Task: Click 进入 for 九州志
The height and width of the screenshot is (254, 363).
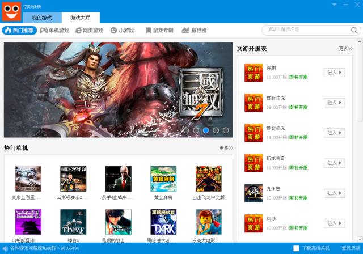Action: [335, 193]
